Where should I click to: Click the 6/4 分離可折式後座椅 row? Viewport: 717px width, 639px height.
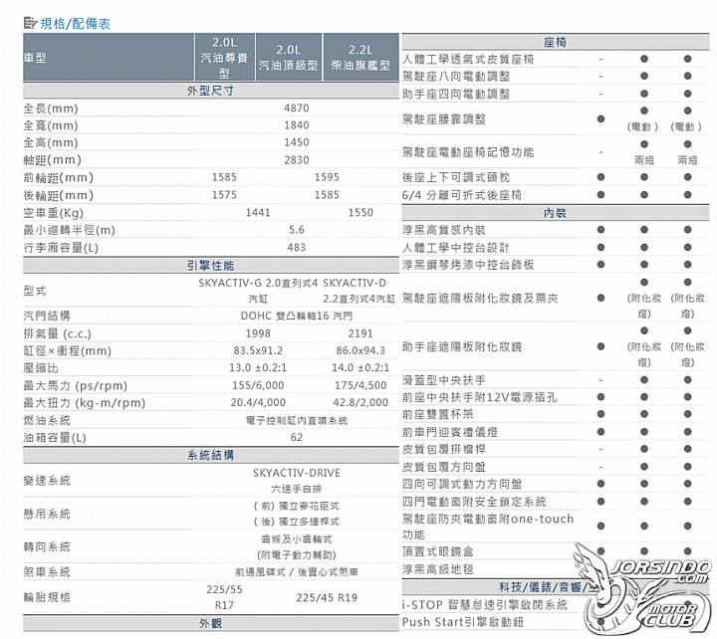pyautogui.click(x=556, y=195)
